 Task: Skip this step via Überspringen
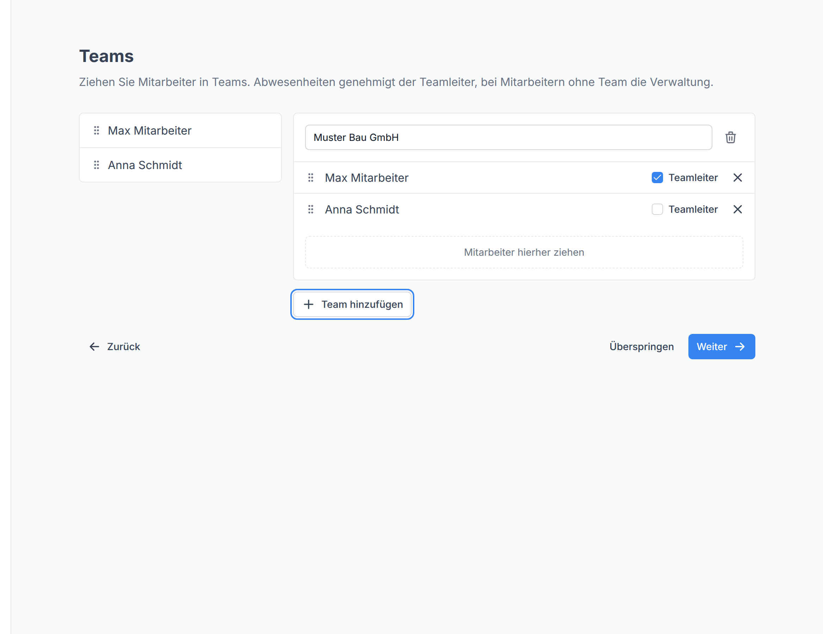coord(641,347)
